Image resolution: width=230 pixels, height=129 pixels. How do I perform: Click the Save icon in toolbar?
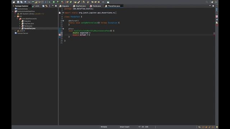18,2
